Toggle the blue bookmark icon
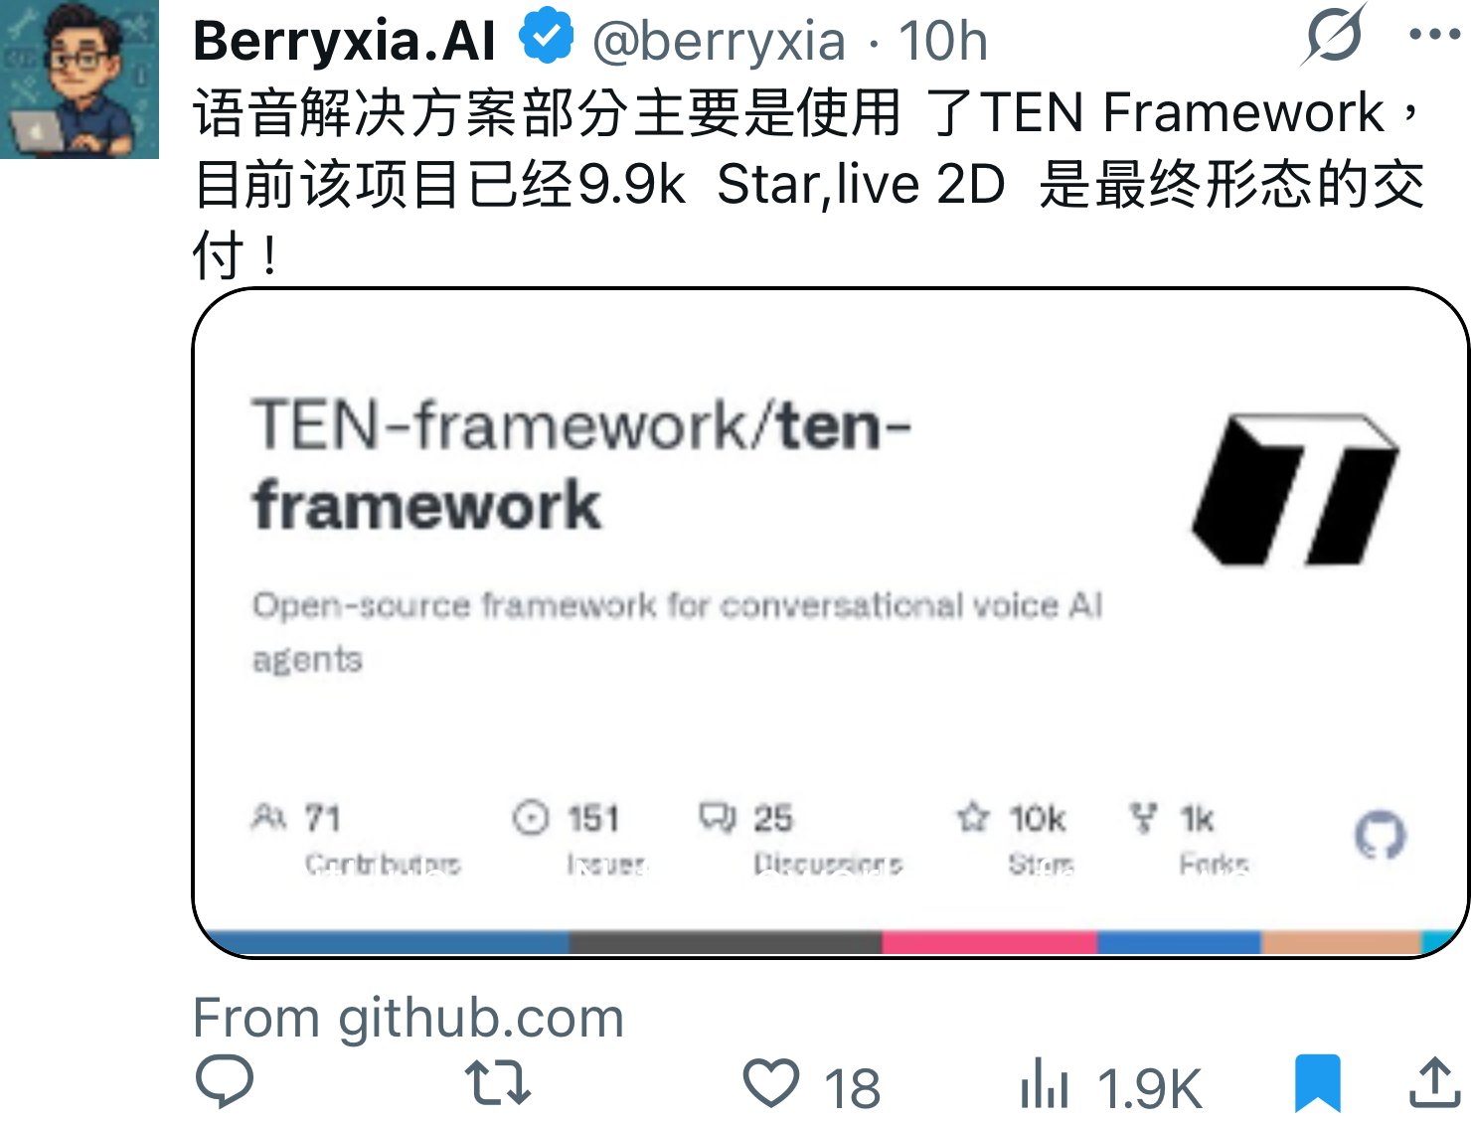This screenshot has height=1121, width=1471. (1318, 1084)
